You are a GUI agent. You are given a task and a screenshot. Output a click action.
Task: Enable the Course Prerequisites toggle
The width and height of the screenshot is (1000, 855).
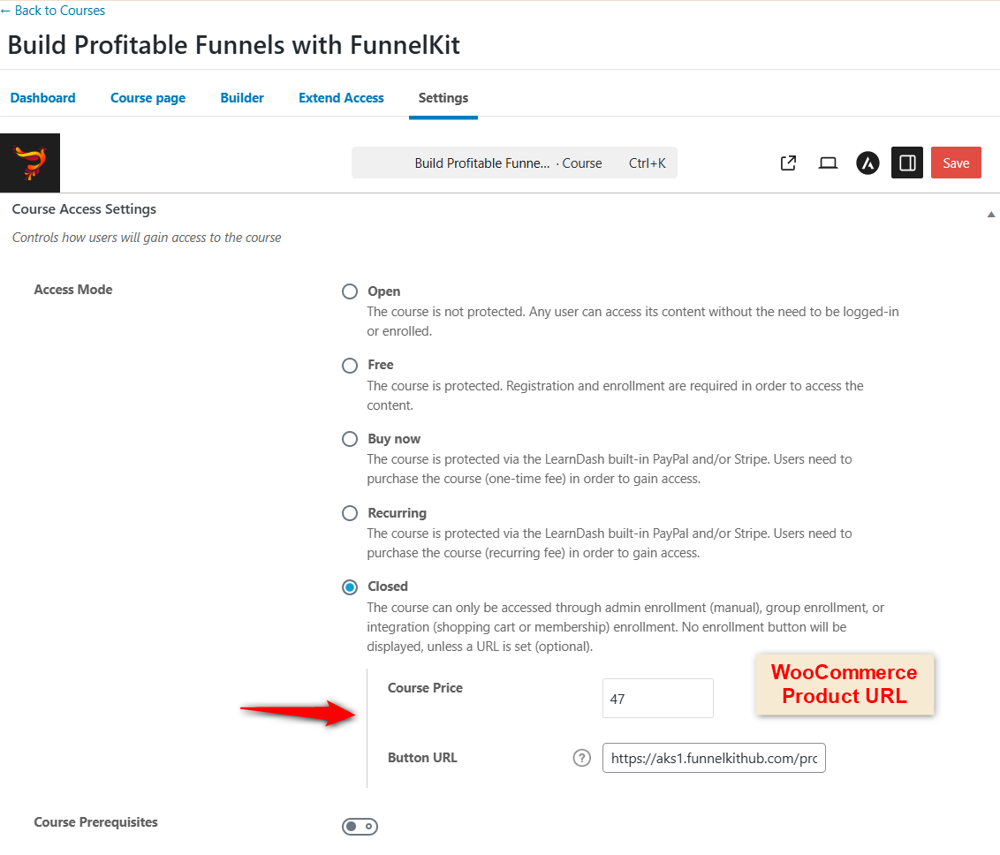[x=360, y=827]
